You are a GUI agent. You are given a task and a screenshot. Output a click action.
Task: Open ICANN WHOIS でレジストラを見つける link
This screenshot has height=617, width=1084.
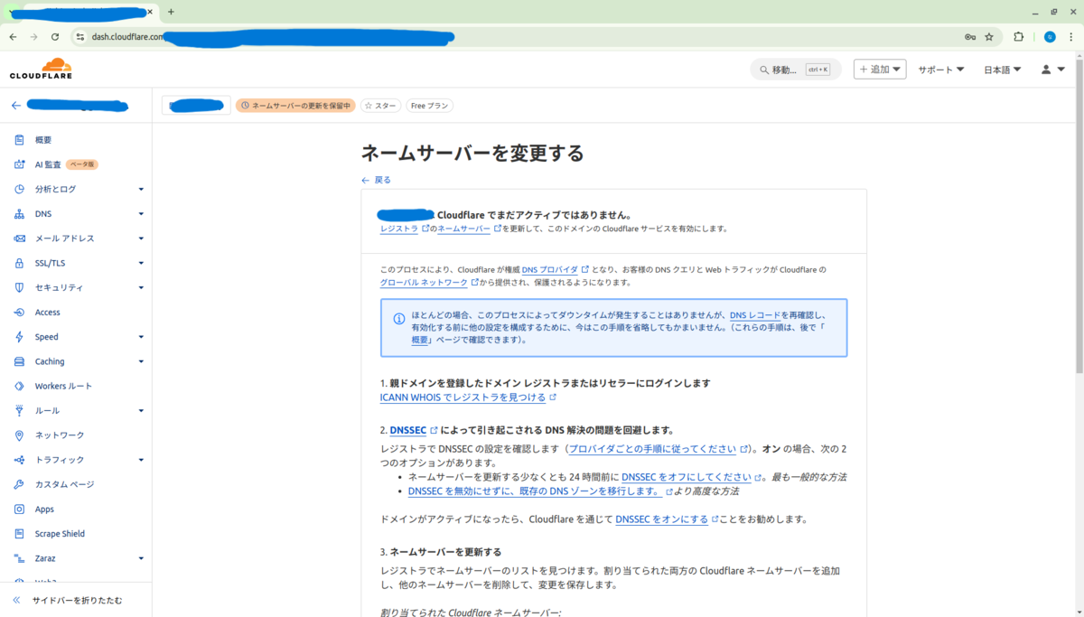pyautogui.click(x=463, y=397)
